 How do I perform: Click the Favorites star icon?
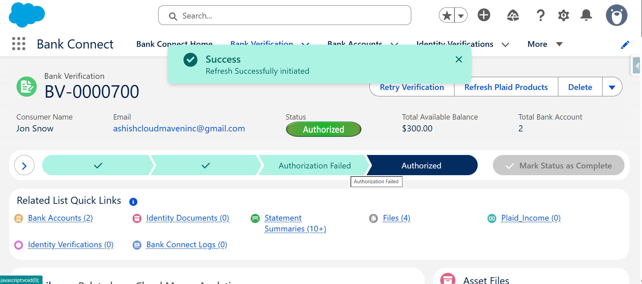pos(447,15)
